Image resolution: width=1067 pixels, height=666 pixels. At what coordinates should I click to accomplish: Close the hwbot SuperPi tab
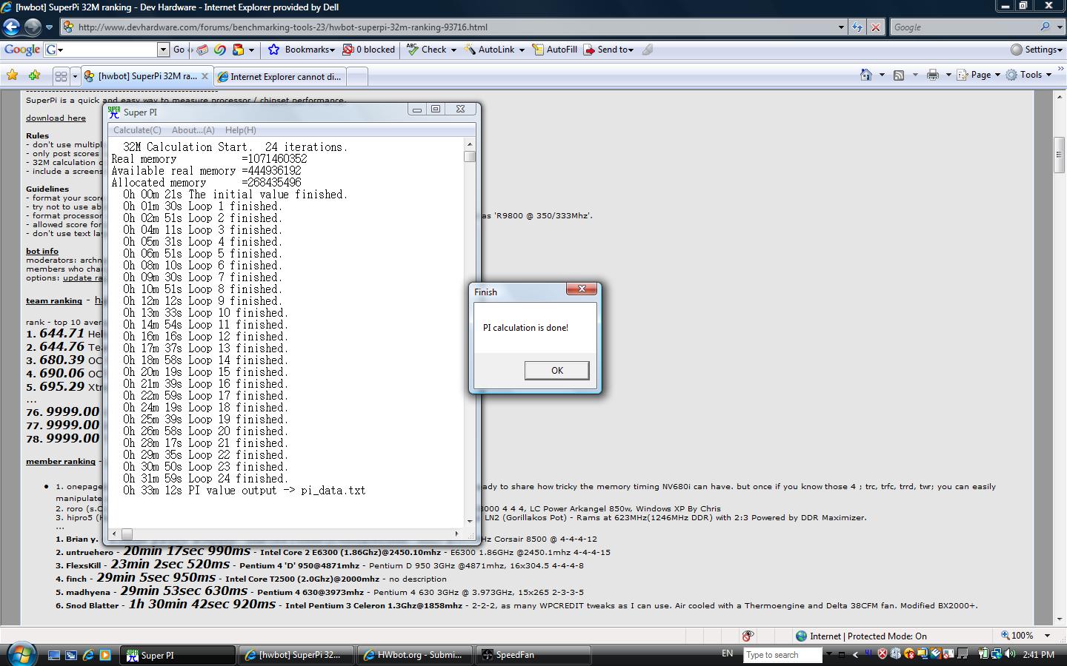205,76
